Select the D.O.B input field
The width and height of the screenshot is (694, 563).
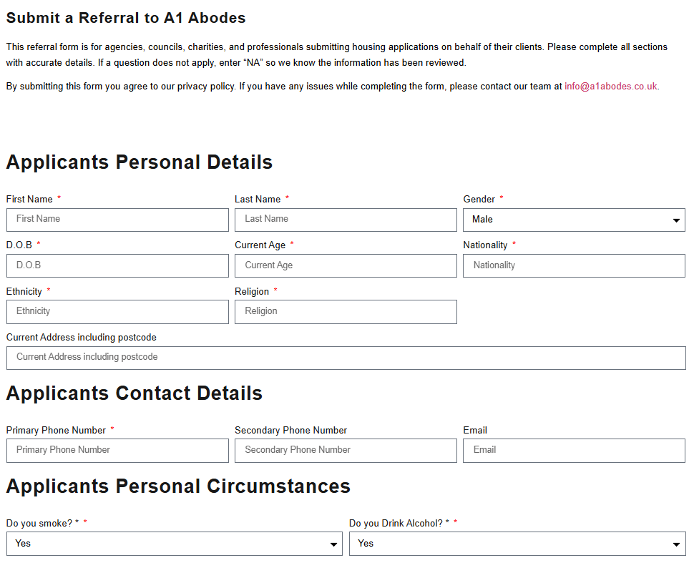click(117, 265)
